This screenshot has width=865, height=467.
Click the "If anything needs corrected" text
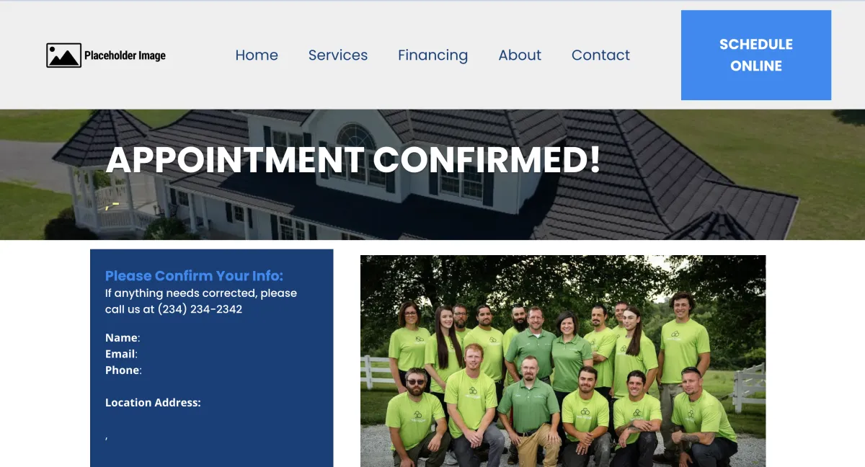[x=201, y=293]
